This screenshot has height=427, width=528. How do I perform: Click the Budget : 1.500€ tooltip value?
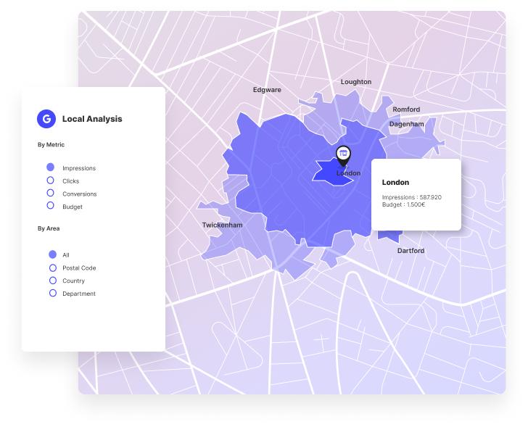[403, 204]
